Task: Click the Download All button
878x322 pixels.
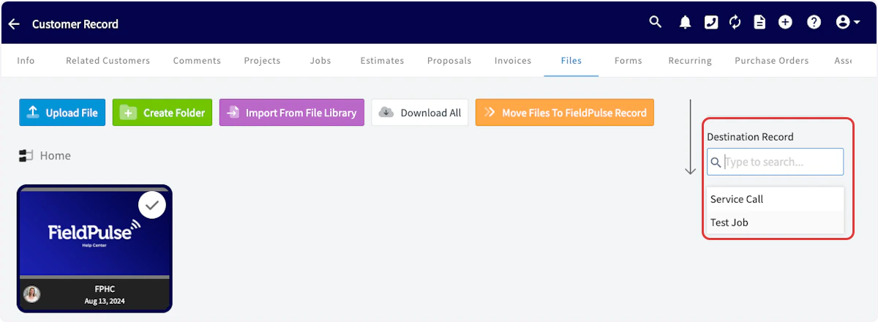Action: point(420,113)
